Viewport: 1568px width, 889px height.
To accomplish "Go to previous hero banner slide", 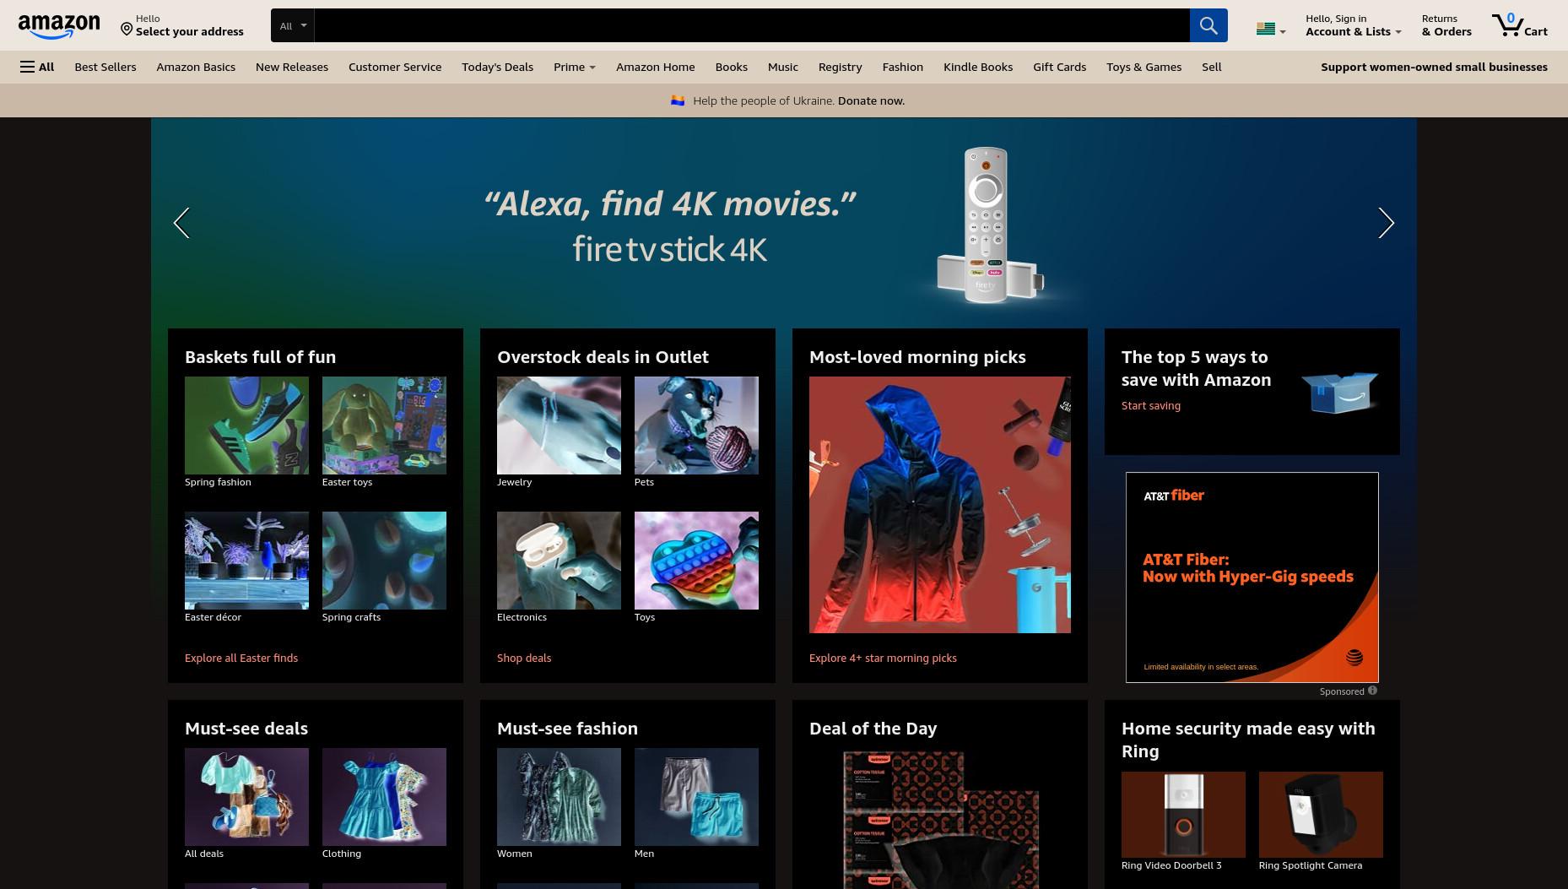I will pyautogui.click(x=181, y=223).
